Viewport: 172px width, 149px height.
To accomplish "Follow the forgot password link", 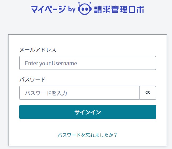I will (x=88, y=135).
